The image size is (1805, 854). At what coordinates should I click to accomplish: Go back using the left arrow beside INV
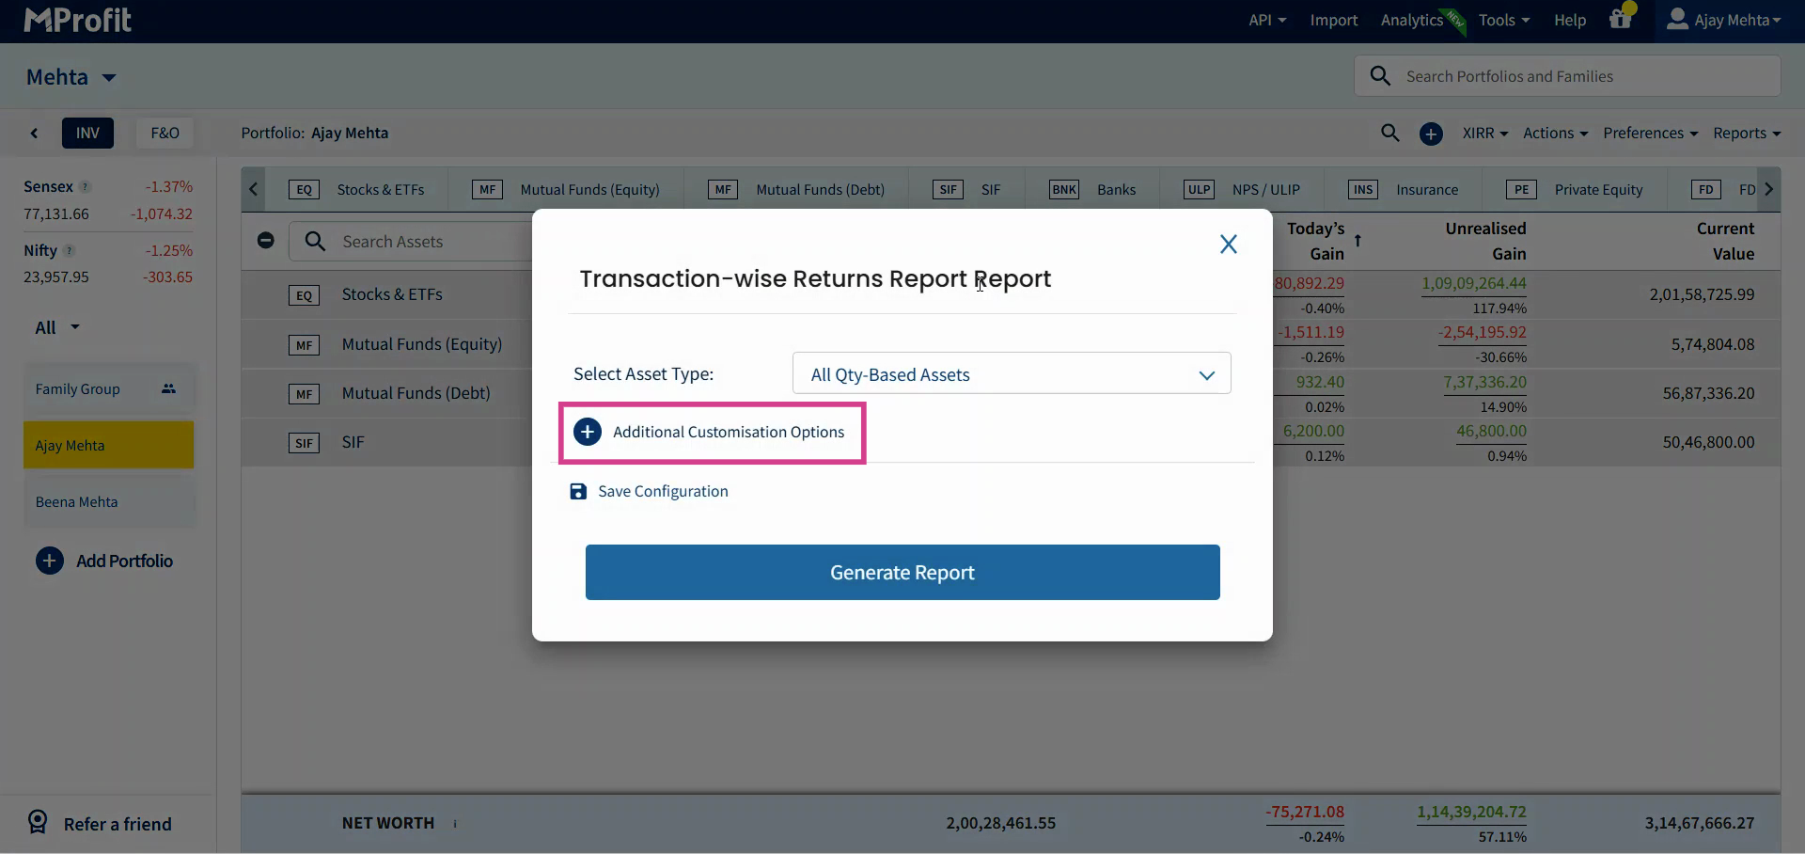(x=34, y=133)
